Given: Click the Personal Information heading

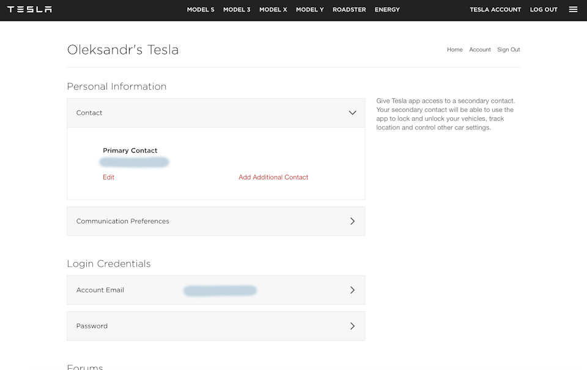Looking at the screenshot, I should [x=116, y=86].
